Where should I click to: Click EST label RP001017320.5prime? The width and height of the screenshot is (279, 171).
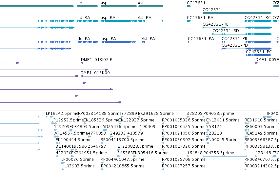tap(184, 147)
